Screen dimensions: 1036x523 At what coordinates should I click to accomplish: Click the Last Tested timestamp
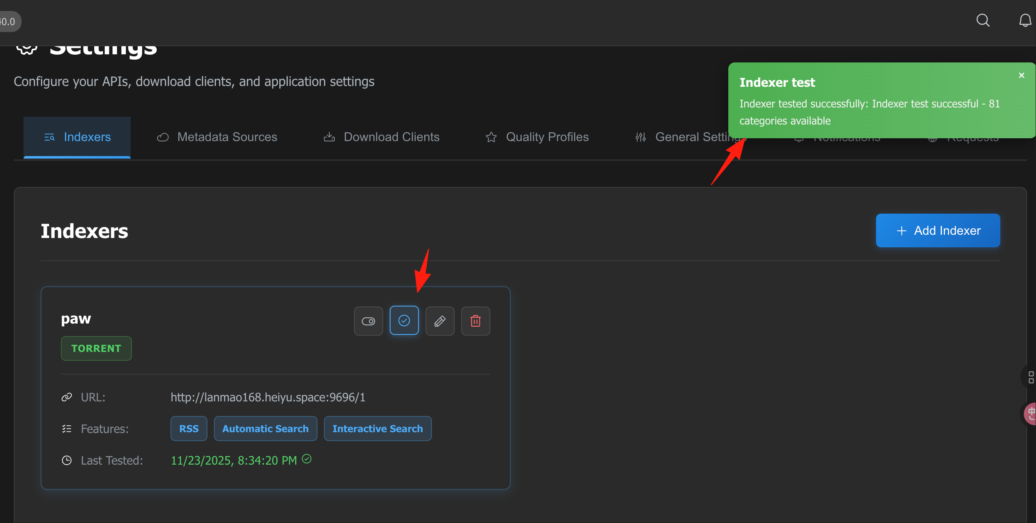pyautogui.click(x=234, y=461)
